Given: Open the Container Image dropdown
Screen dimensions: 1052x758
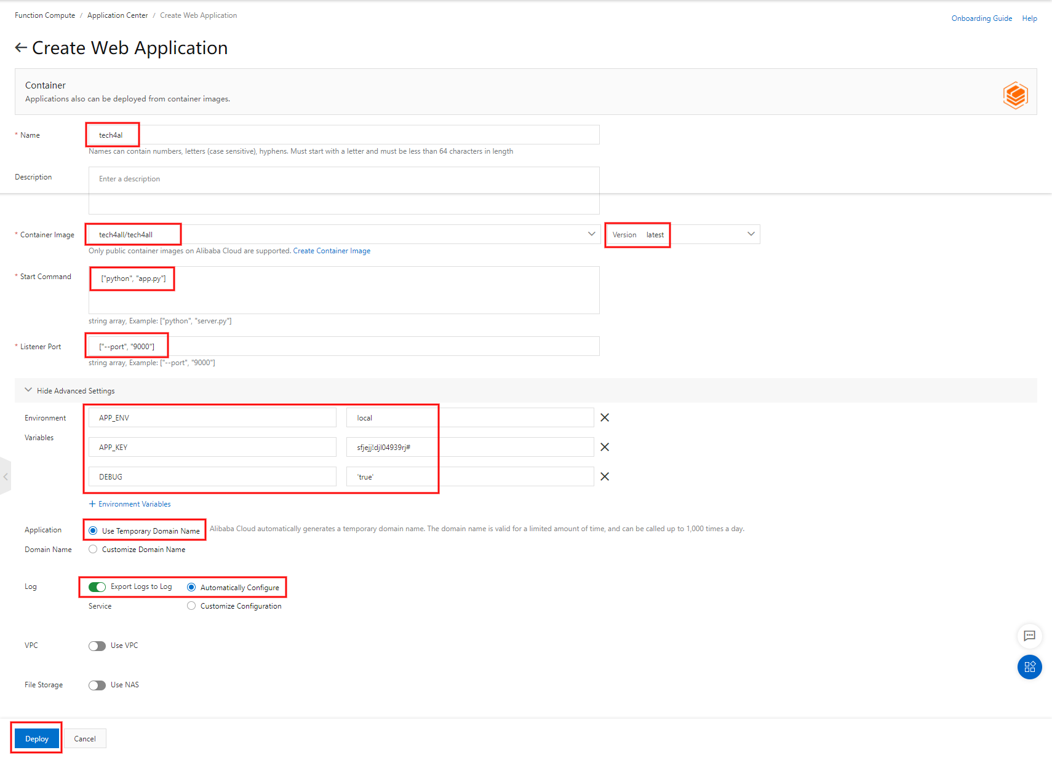Looking at the screenshot, I should tap(344, 234).
